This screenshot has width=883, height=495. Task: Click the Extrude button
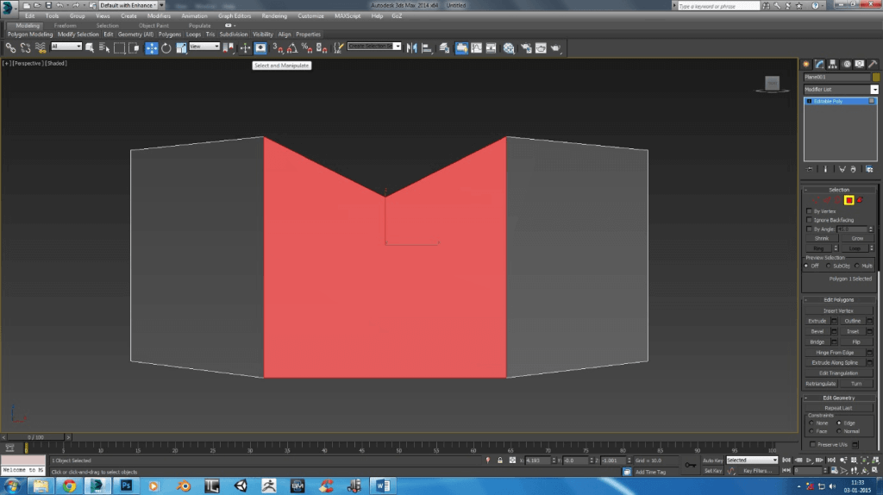tap(817, 321)
